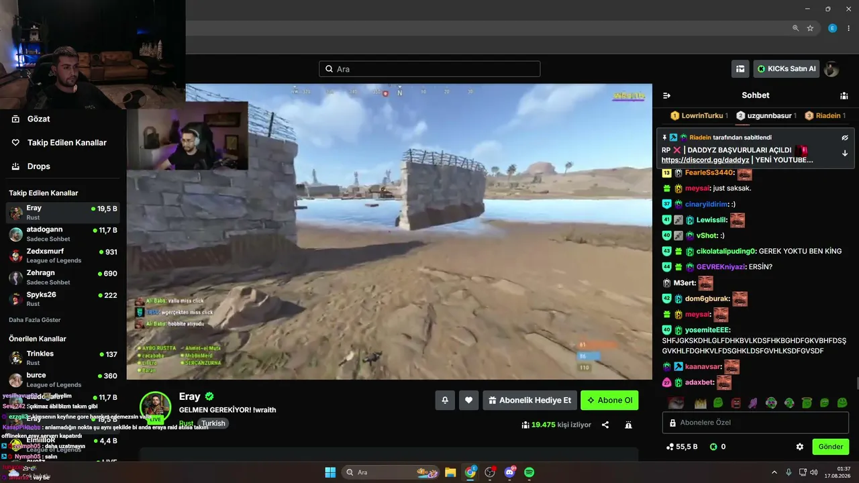Click Eray's verified badge

(x=209, y=396)
